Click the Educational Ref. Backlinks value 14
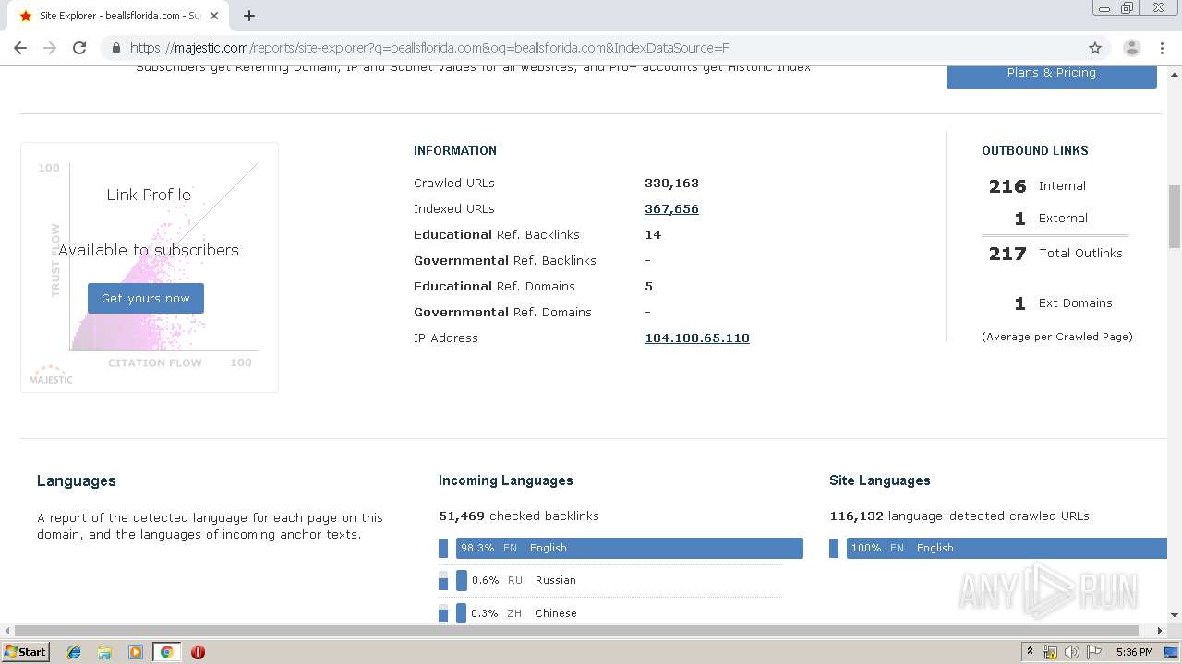The height and width of the screenshot is (664, 1182). (x=653, y=235)
